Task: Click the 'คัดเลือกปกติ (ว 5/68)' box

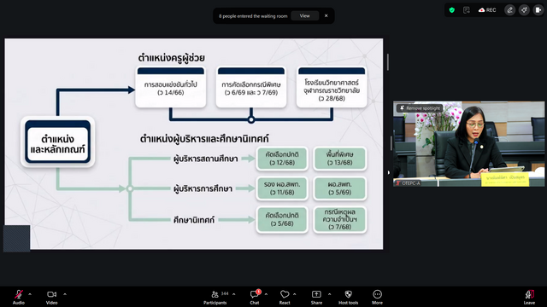Action: (282, 219)
